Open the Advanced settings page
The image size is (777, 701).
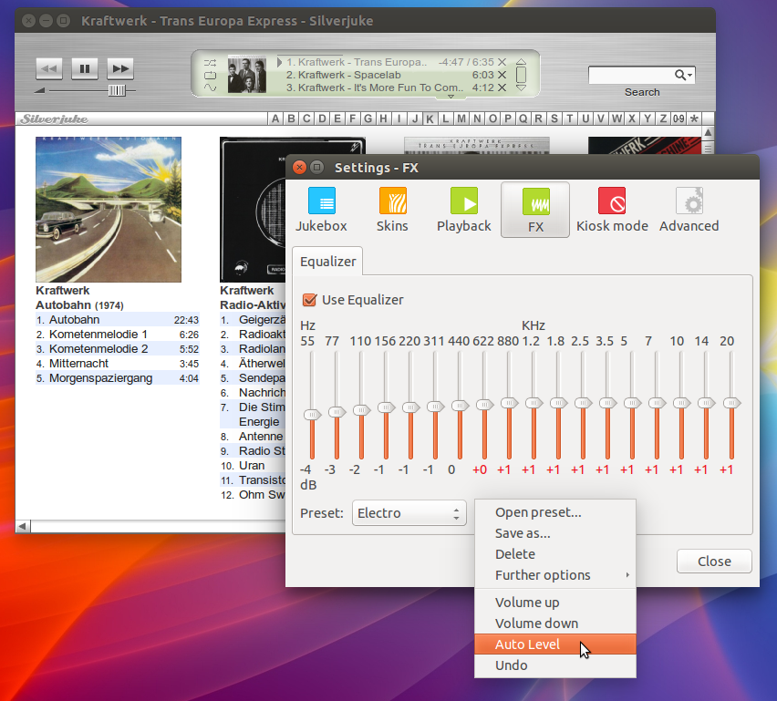689,210
